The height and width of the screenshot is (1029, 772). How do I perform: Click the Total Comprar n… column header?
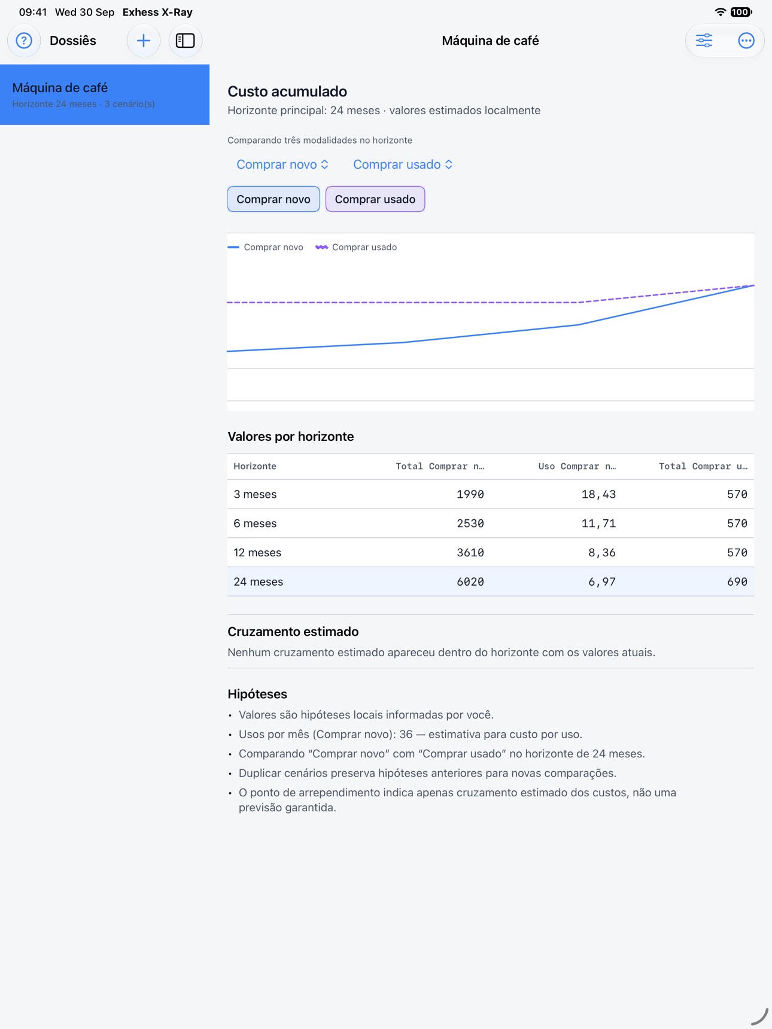440,466
